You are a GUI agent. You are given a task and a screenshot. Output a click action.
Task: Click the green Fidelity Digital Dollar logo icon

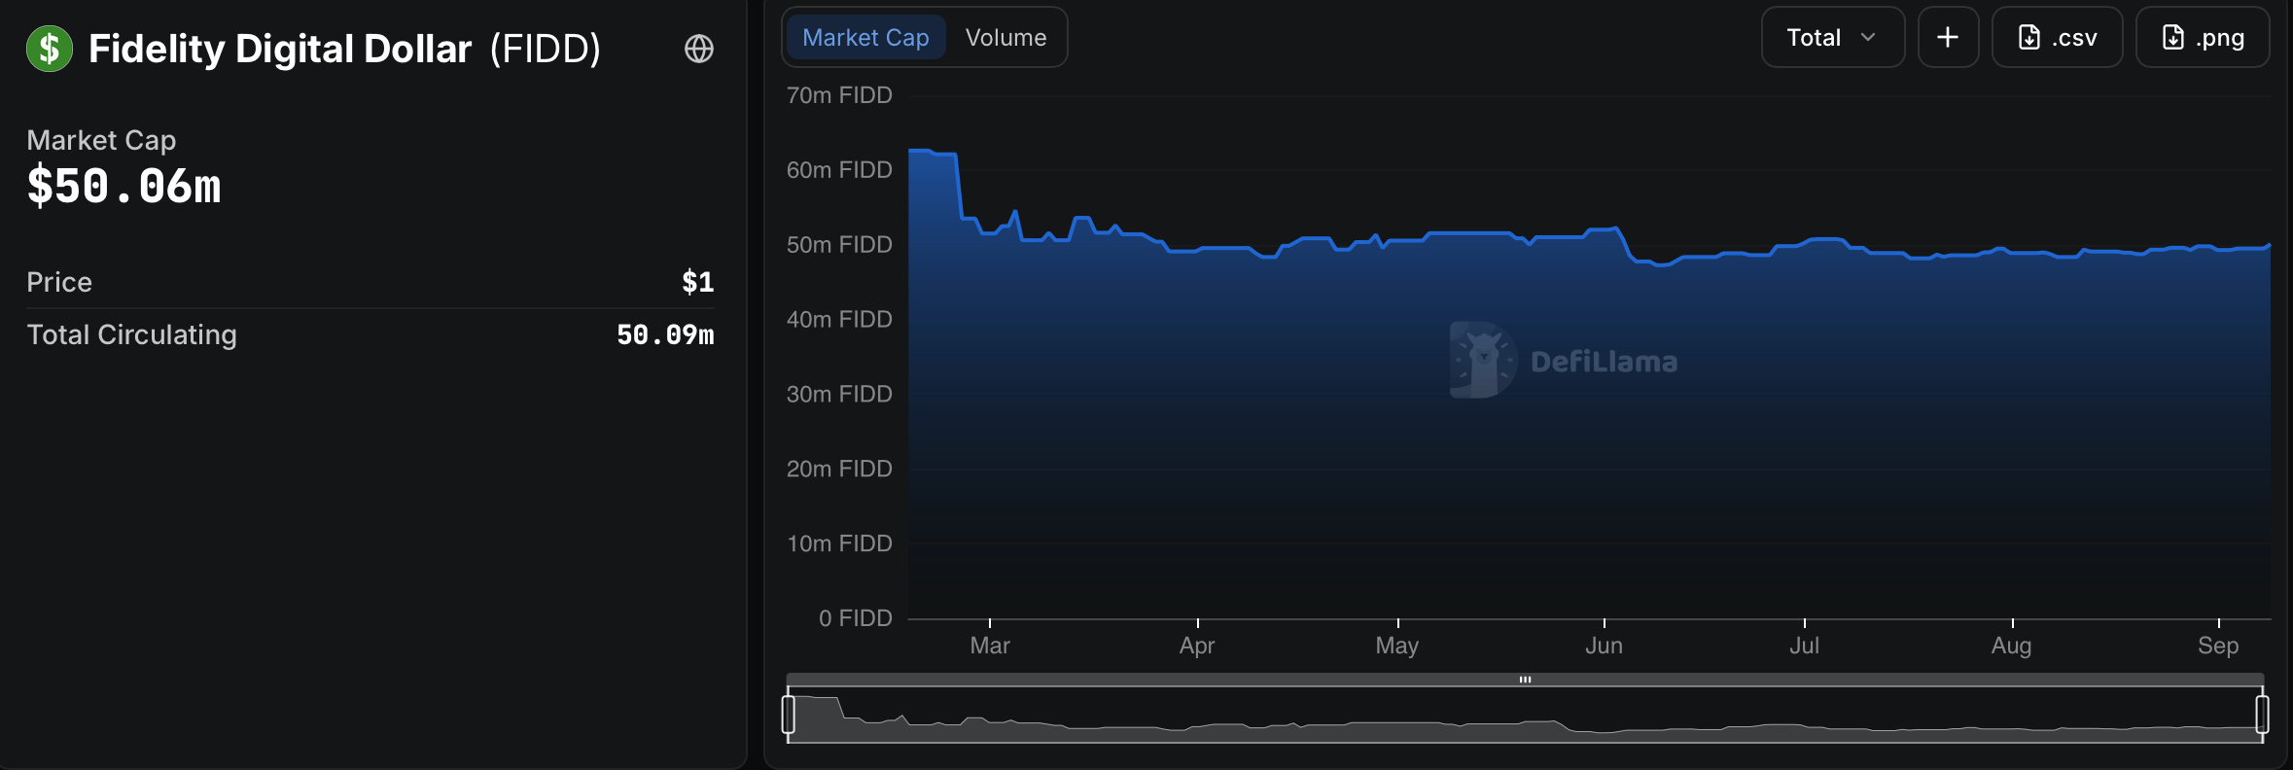click(50, 49)
